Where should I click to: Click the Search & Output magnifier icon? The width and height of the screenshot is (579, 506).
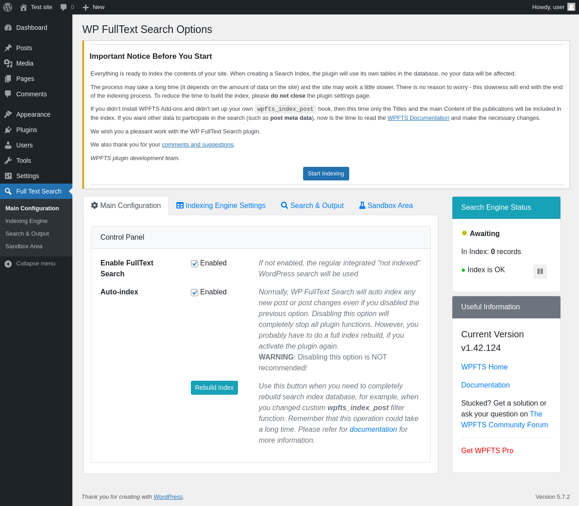(x=285, y=205)
